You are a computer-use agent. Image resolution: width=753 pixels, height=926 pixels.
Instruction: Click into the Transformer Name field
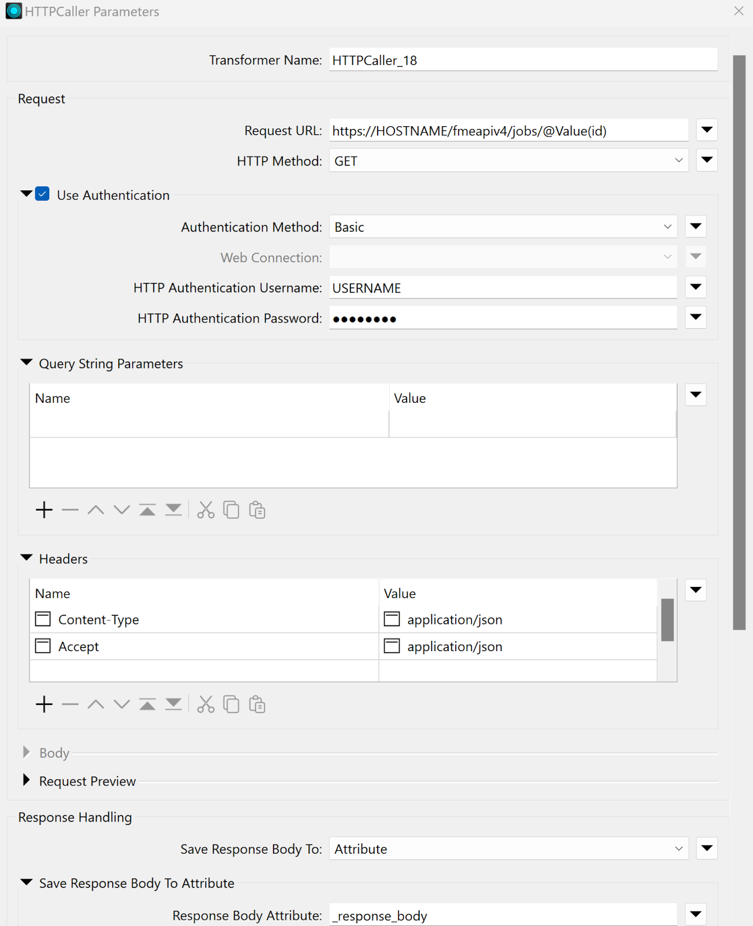(x=523, y=60)
